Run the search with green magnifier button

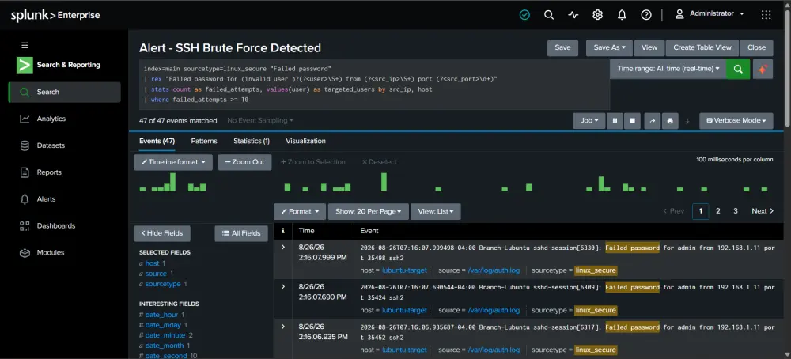738,69
